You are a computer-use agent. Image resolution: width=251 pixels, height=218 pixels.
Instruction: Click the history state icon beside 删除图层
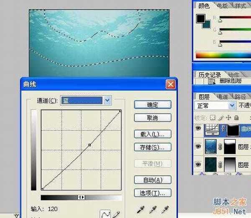pos(212,81)
